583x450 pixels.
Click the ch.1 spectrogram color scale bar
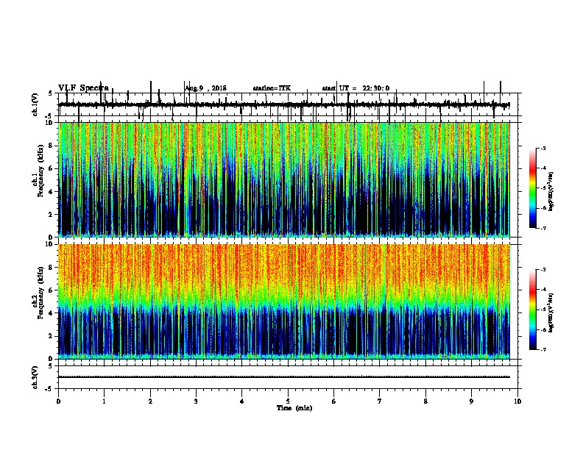pos(533,188)
